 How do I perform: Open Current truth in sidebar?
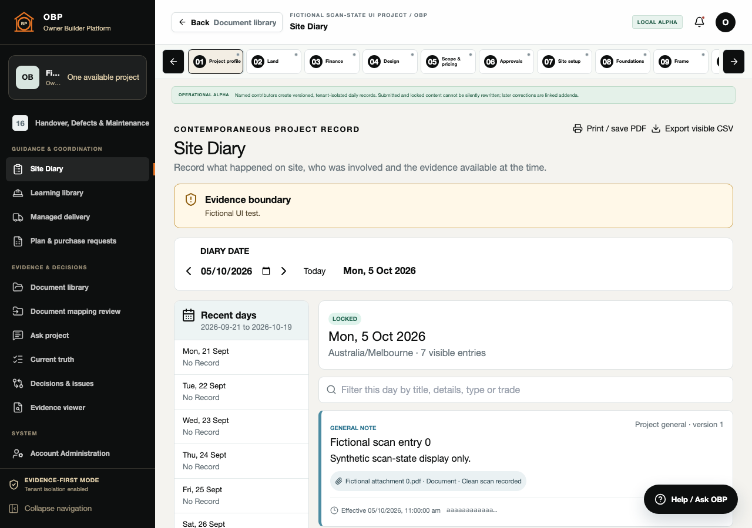tap(78, 360)
